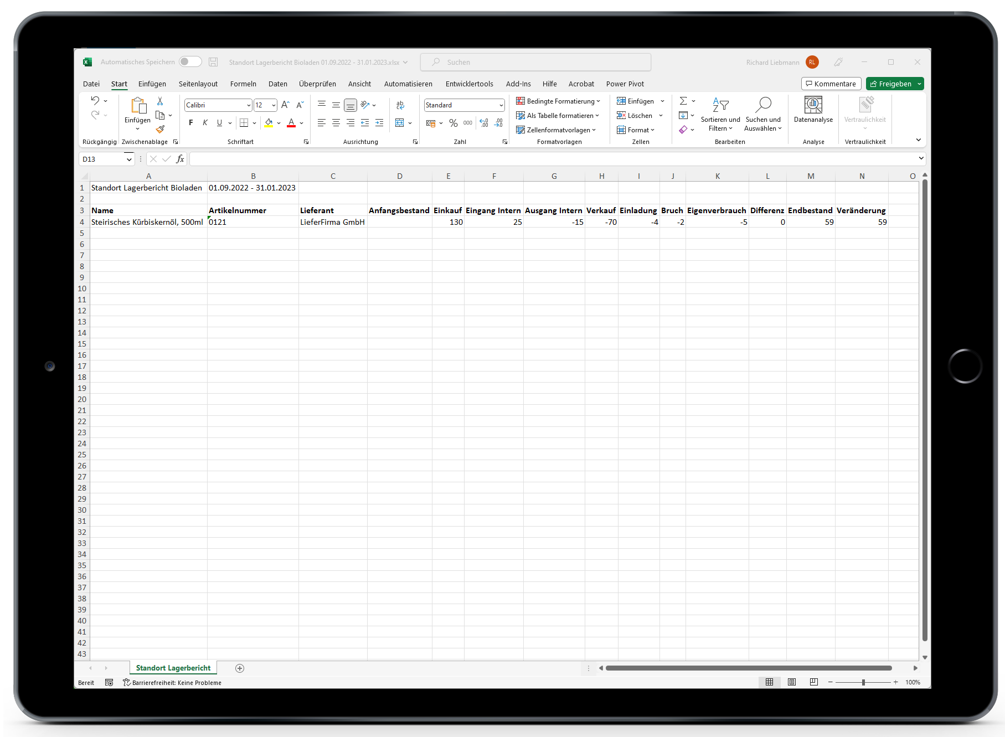
Task: Apply bold formatting with F button
Action: click(191, 123)
